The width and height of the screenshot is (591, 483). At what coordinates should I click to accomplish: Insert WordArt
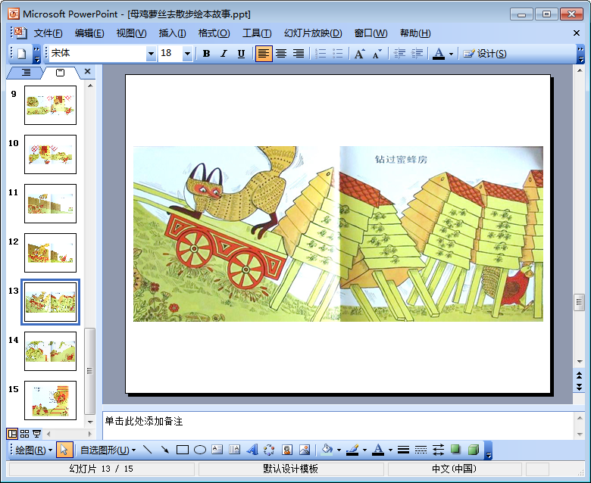tap(252, 450)
